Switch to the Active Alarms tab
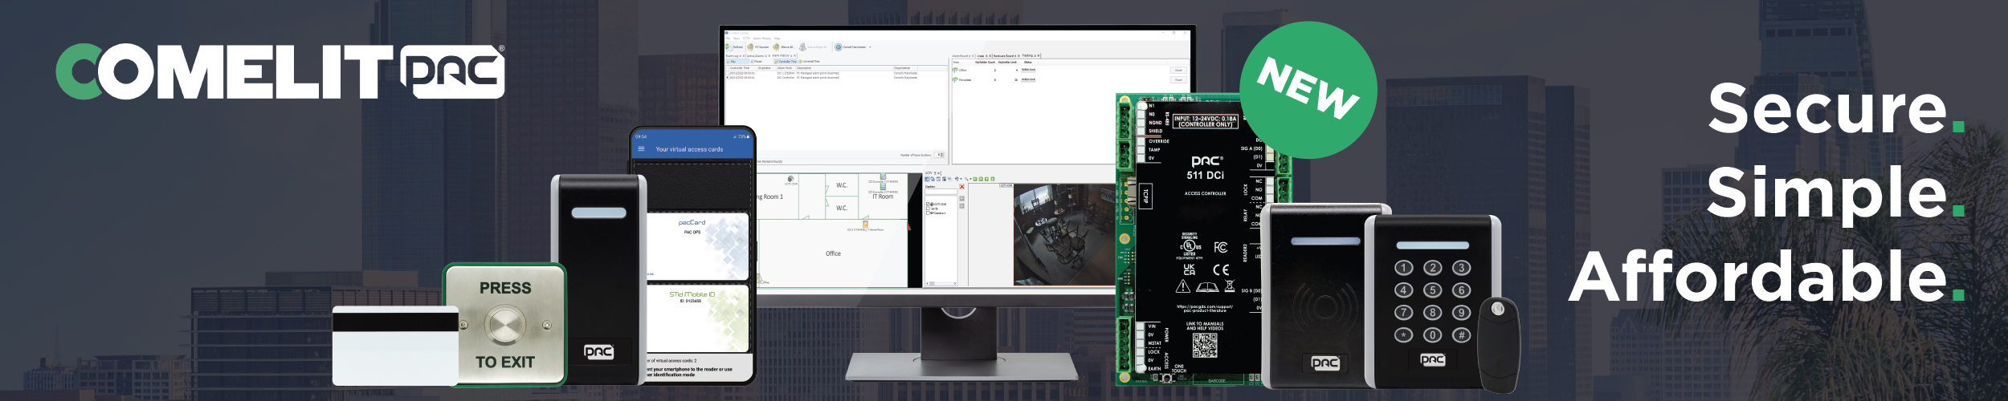Screen dimensions: 2008x401 [758, 56]
